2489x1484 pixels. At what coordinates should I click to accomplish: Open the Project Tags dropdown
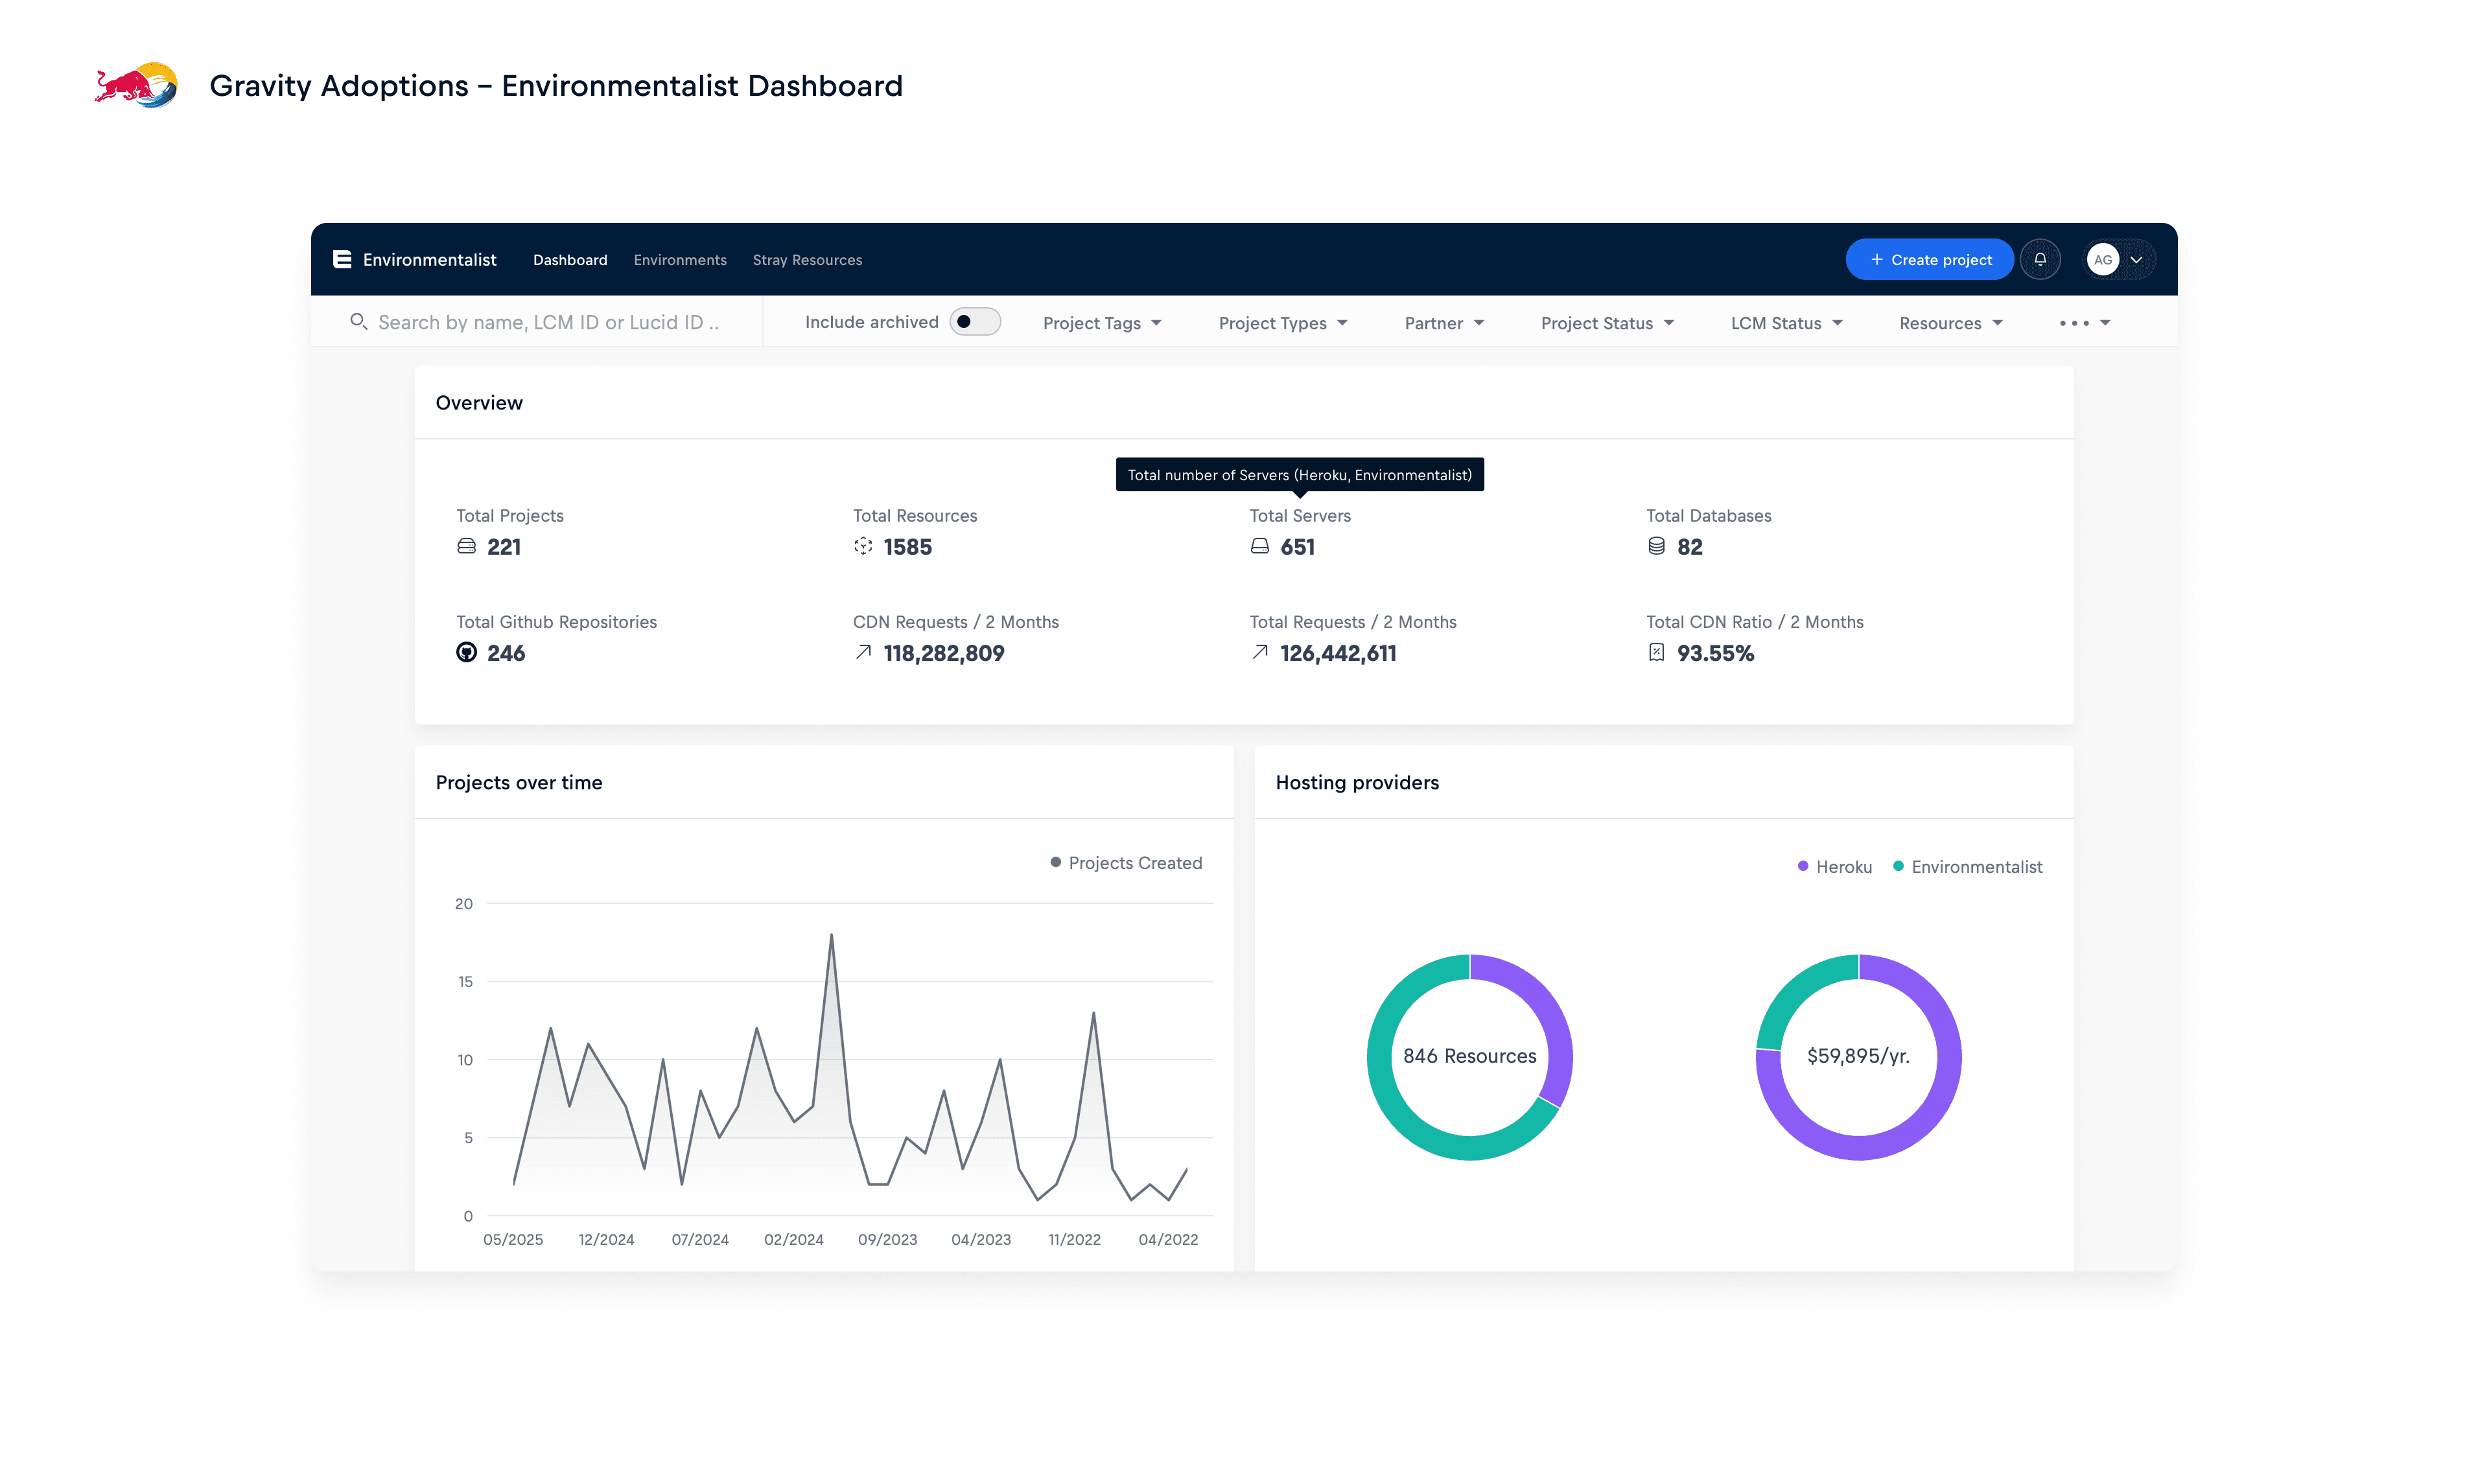coord(1102,322)
